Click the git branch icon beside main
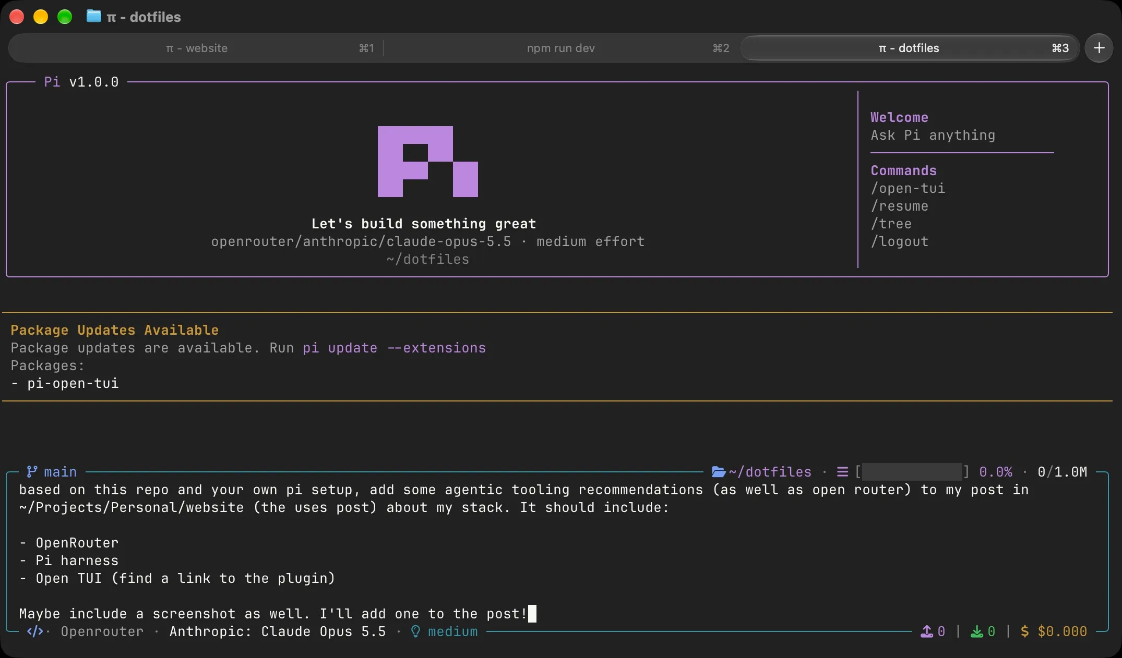This screenshot has height=658, width=1122. [32, 471]
